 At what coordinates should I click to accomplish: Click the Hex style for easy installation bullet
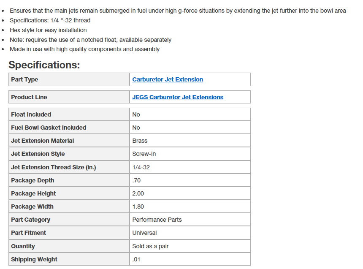pos(48,30)
